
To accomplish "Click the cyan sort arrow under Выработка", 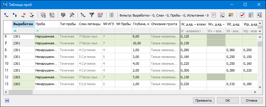I will tap(15, 31).
